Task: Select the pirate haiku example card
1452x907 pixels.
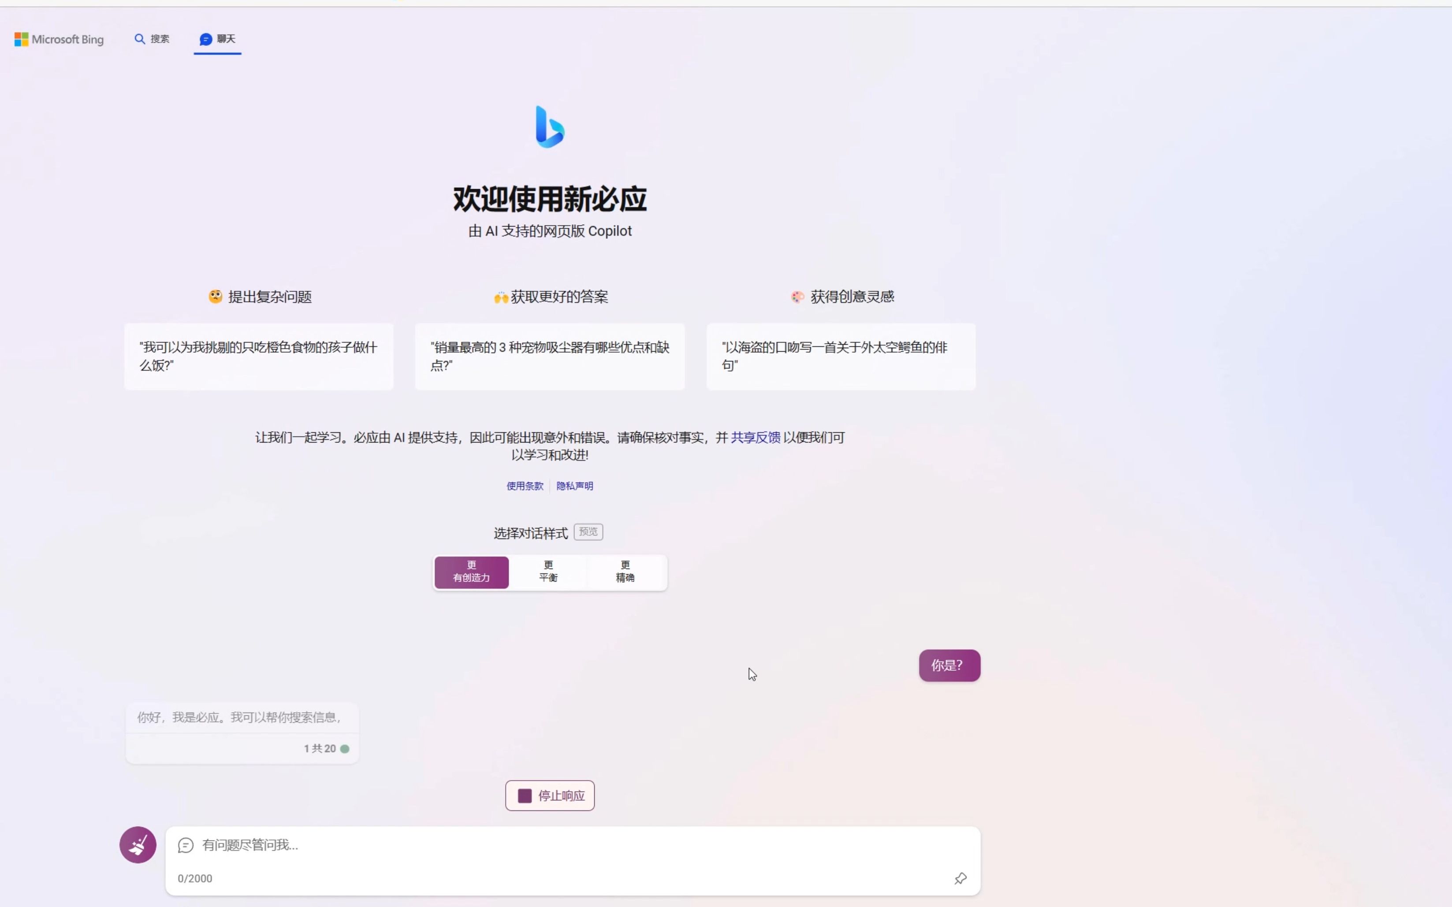Action: pyautogui.click(x=841, y=356)
